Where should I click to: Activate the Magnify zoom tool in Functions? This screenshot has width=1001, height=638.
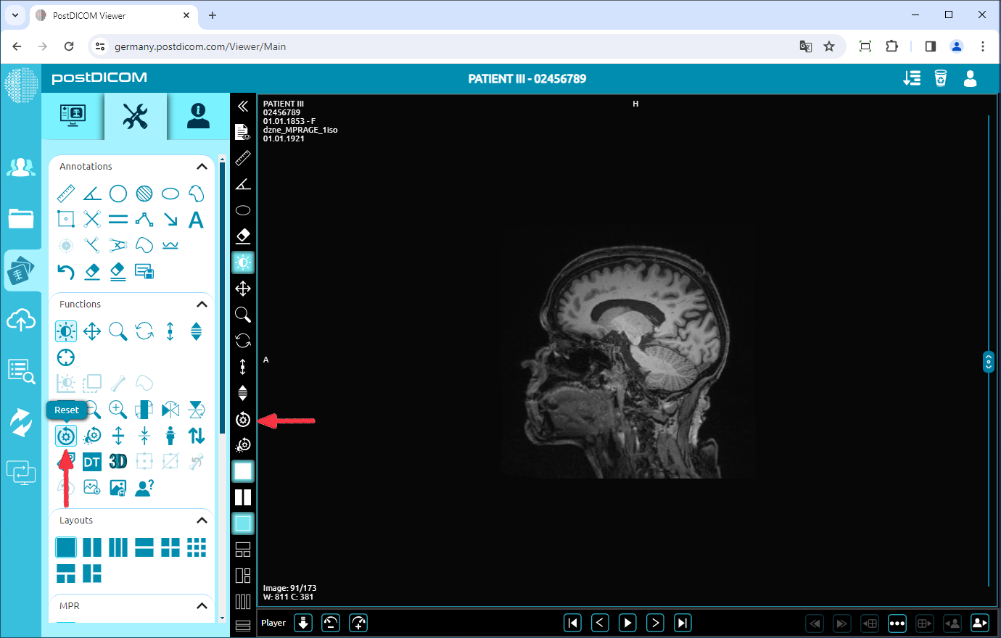pyautogui.click(x=118, y=331)
